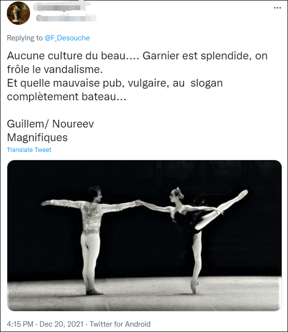Image resolution: width=288 pixels, height=332 pixels.
Task: Open the three-dot more options menu
Action: (x=277, y=8)
